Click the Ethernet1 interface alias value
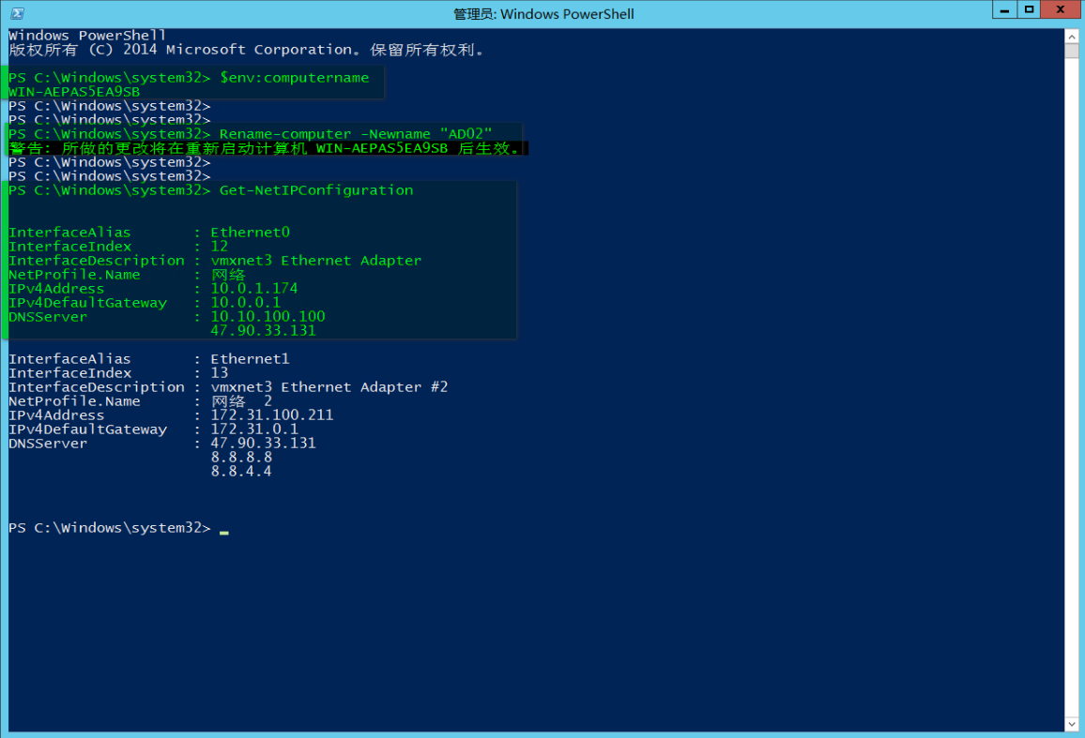The height and width of the screenshot is (738, 1085). pyautogui.click(x=250, y=359)
